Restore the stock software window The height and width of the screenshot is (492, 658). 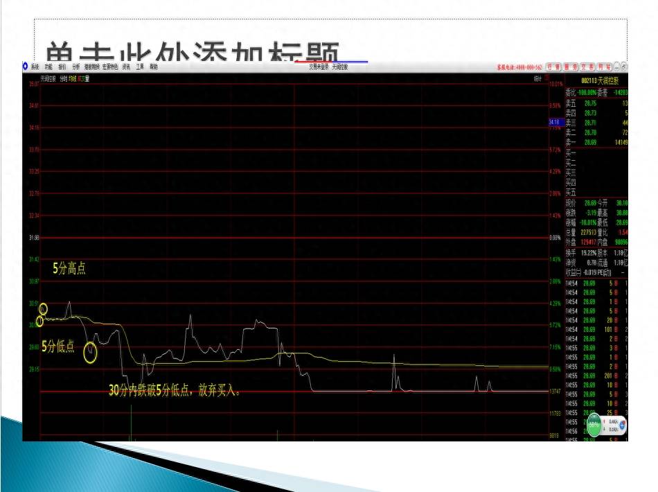tap(624, 67)
